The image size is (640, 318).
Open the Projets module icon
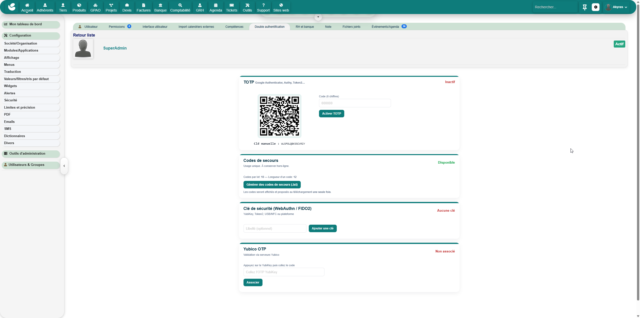coord(111,5)
